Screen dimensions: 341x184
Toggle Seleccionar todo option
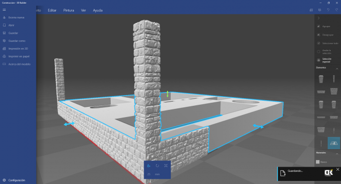point(328,43)
